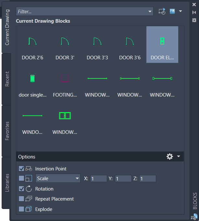Image resolution: width=199 pixels, height=221 pixels.
Task: Select the DOOR 2'6 block
Action: coord(32,44)
